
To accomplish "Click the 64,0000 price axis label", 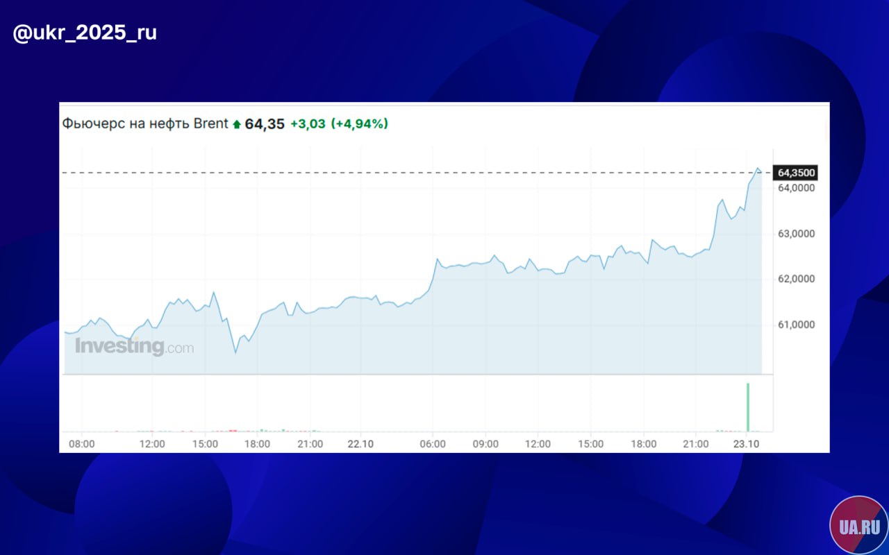I will (x=796, y=188).
